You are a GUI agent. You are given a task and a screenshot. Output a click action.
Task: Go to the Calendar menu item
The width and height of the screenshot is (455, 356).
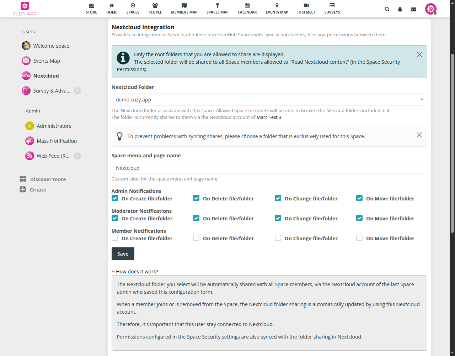247,9
